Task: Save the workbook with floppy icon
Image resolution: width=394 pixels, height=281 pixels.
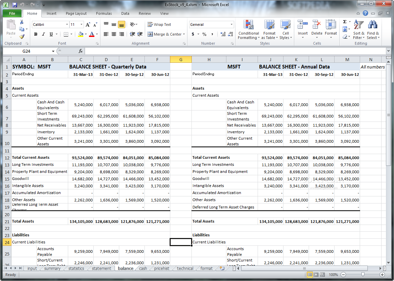Action: [14, 4]
